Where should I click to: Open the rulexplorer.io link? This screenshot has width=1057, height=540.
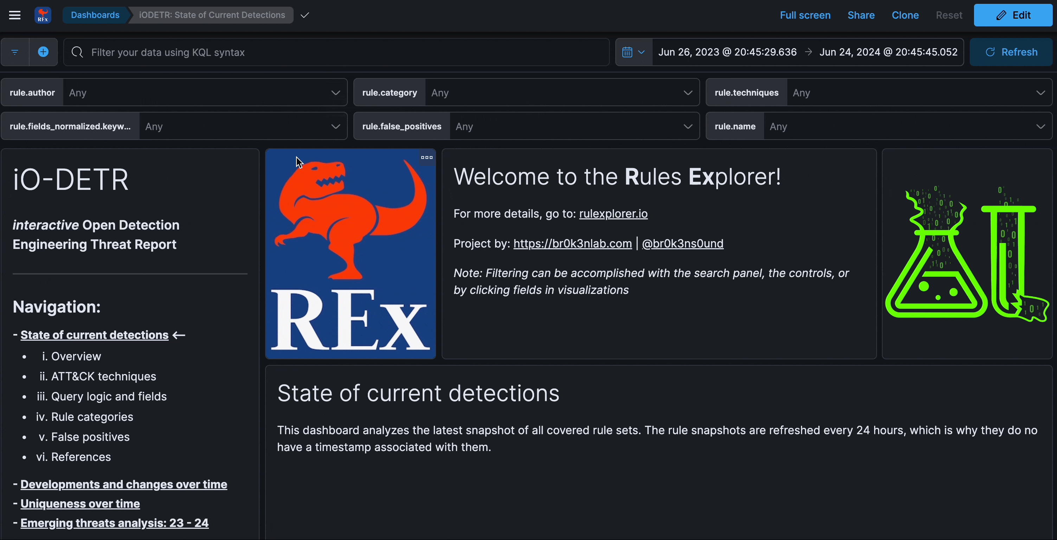click(x=613, y=214)
